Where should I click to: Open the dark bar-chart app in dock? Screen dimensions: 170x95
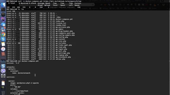pos(3,61)
